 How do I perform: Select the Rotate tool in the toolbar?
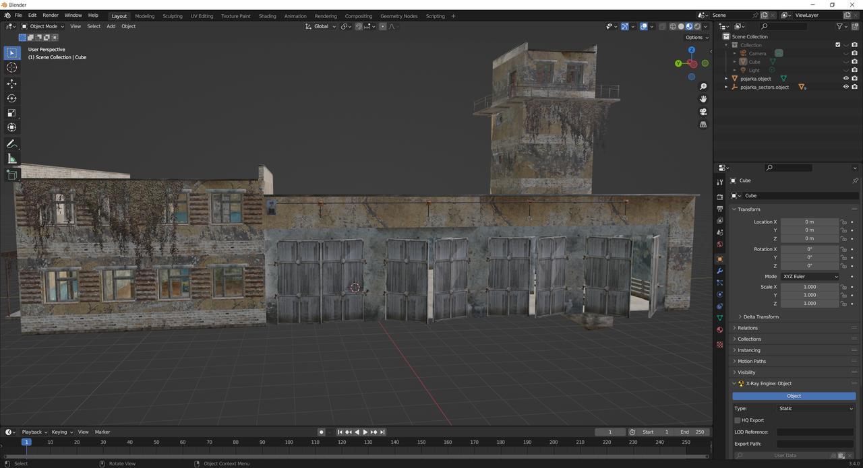click(11, 98)
